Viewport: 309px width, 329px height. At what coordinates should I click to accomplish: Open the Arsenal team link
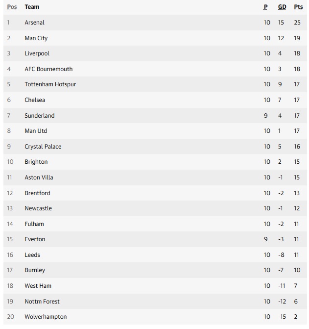click(x=34, y=23)
